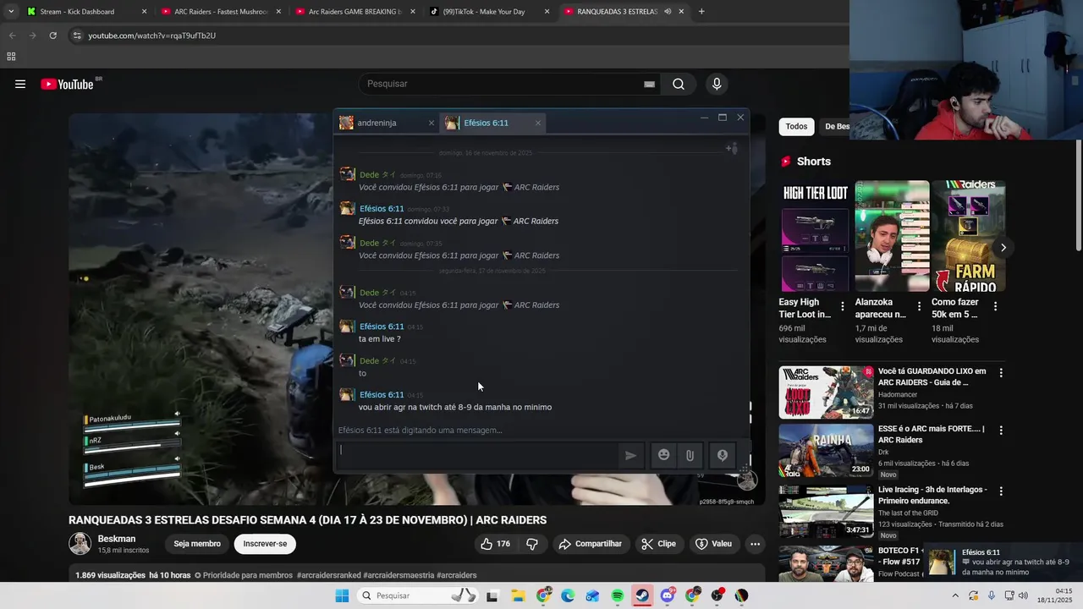Image resolution: width=1083 pixels, height=609 pixels.
Task: Open the RAINHA ARC video thumbnail
Action: (826, 450)
